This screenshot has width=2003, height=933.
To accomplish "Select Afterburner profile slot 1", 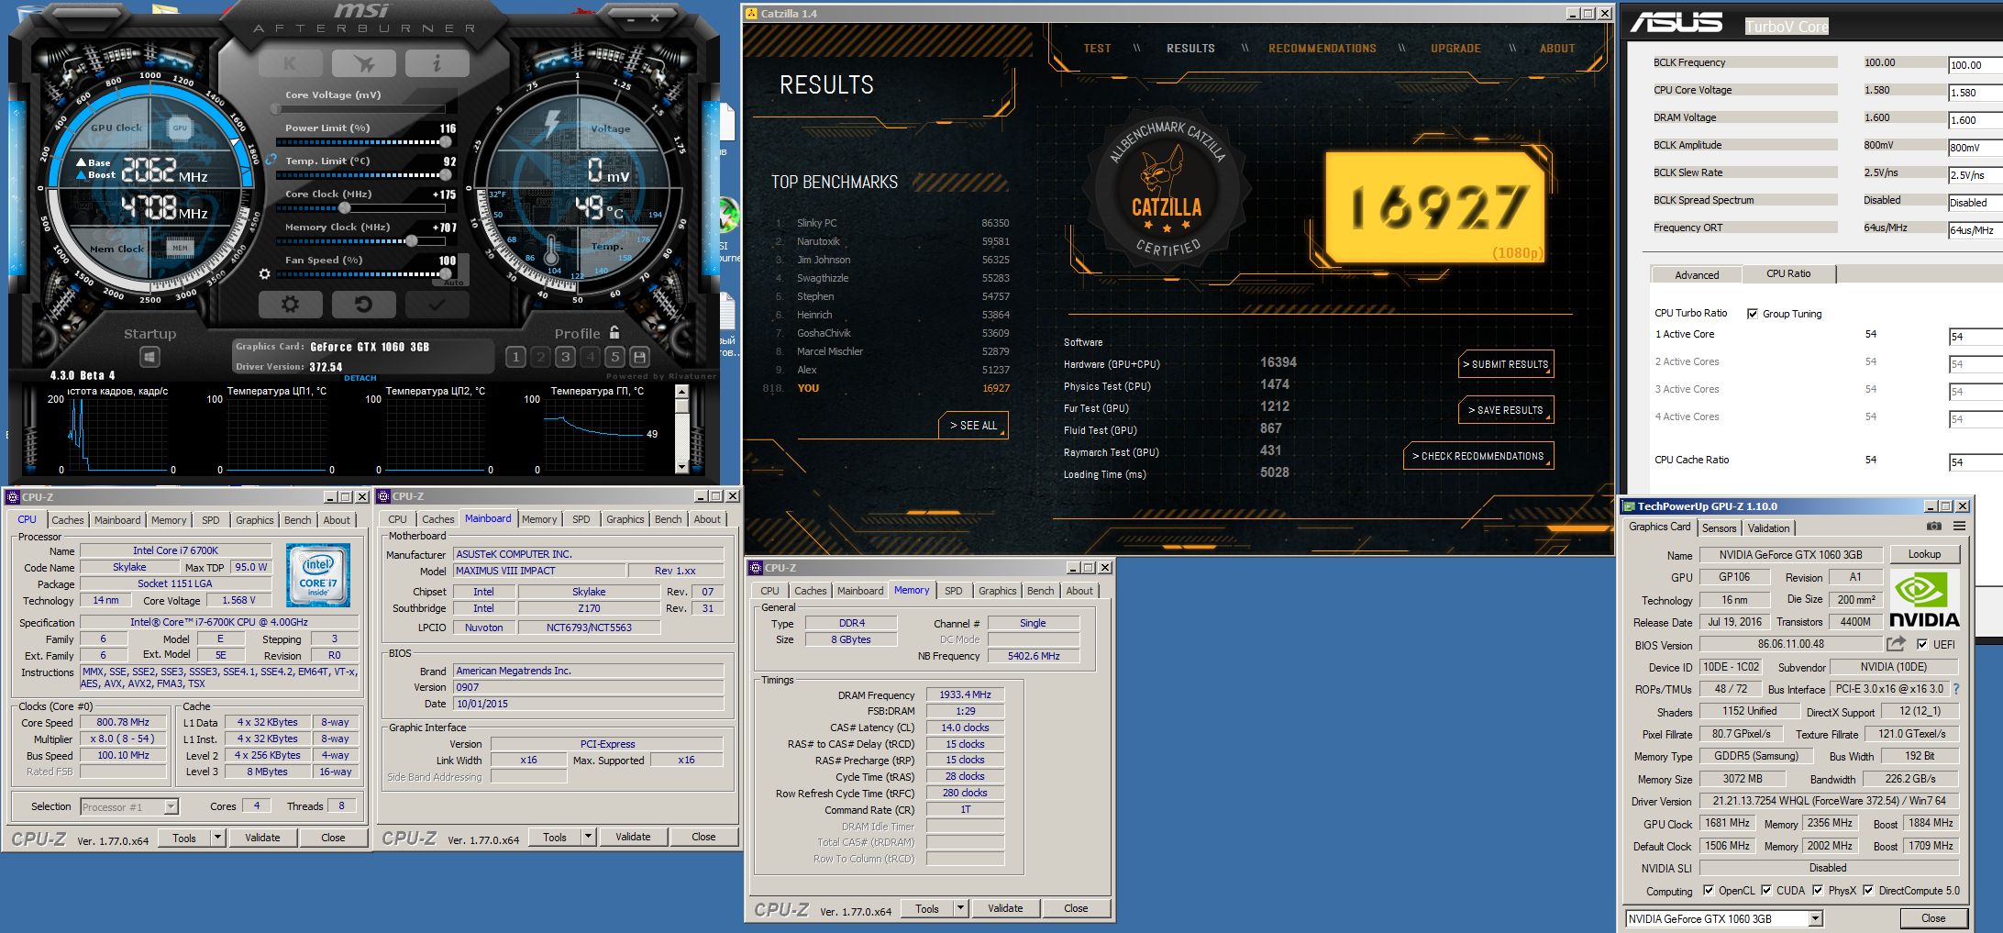I will (515, 357).
